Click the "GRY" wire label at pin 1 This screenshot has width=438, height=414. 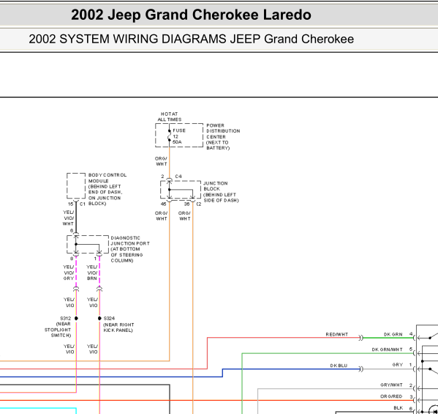(x=398, y=365)
